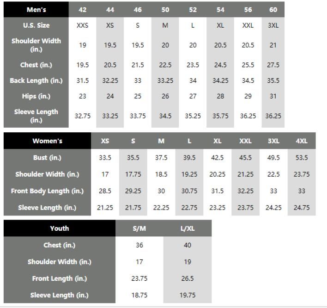Click women's XS column header
The image size is (327, 308).
click(x=105, y=141)
